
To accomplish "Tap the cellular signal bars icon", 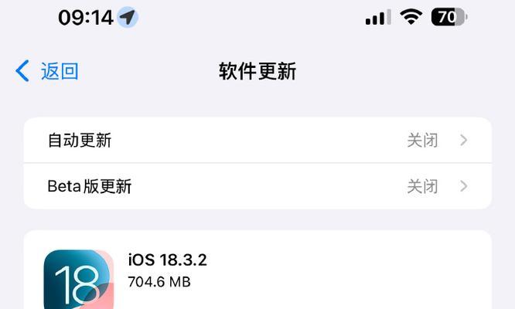I will [378, 17].
